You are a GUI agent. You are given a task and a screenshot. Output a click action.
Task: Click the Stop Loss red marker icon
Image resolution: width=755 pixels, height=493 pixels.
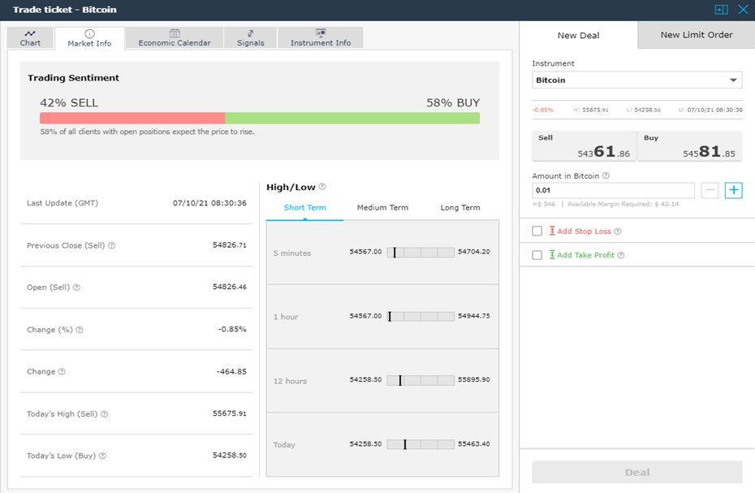coord(552,231)
